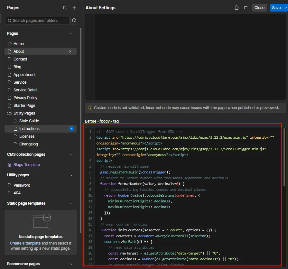
Task: Open About page settings chevron
Action: point(70,51)
